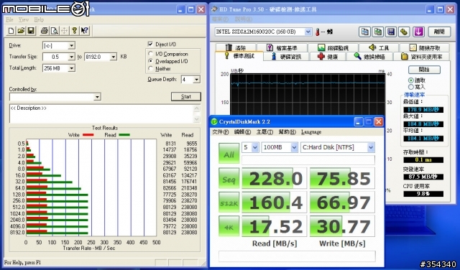Expand the Queue Depth dropdown
The width and height of the screenshot is (460, 270).
[x=196, y=80]
